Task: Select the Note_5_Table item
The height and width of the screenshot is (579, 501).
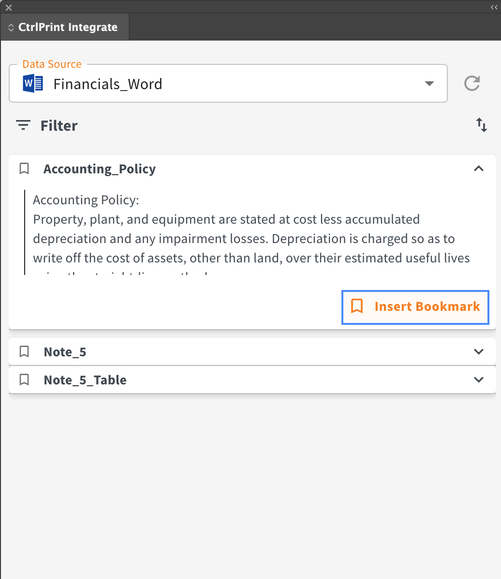Action: [252, 380]
